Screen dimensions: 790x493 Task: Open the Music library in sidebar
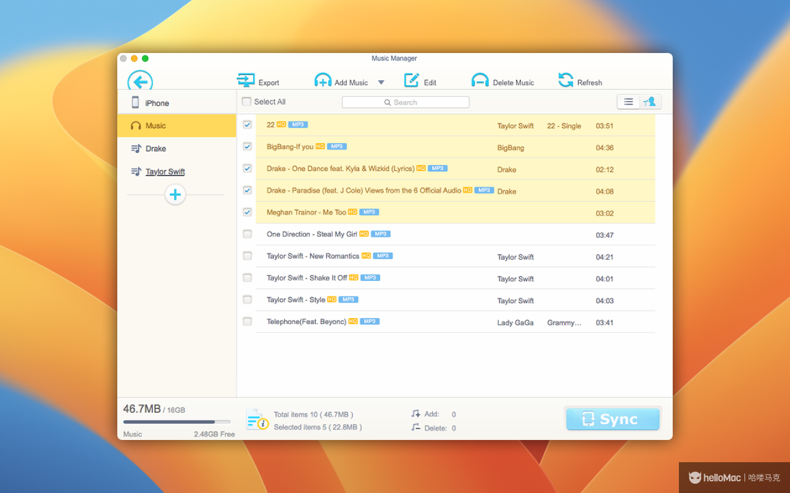tap(177, 126)
